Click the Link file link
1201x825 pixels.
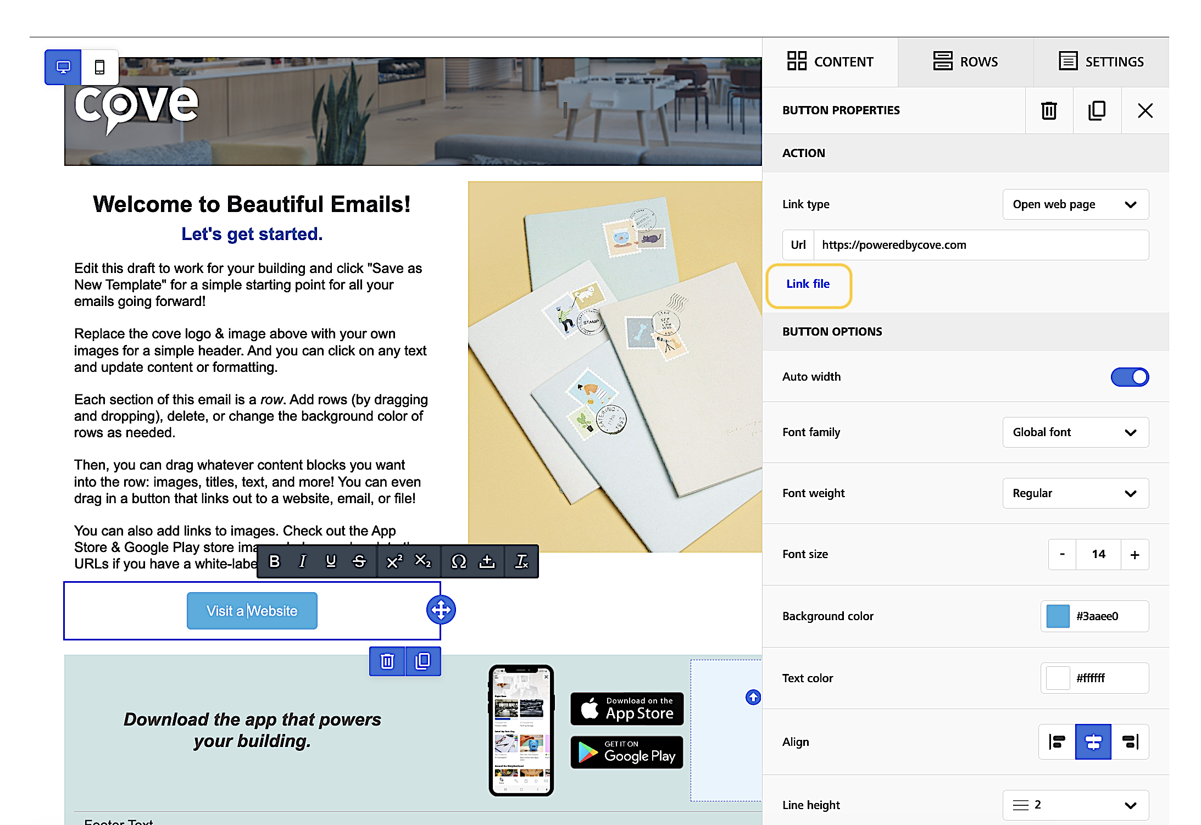pos(808,284)
